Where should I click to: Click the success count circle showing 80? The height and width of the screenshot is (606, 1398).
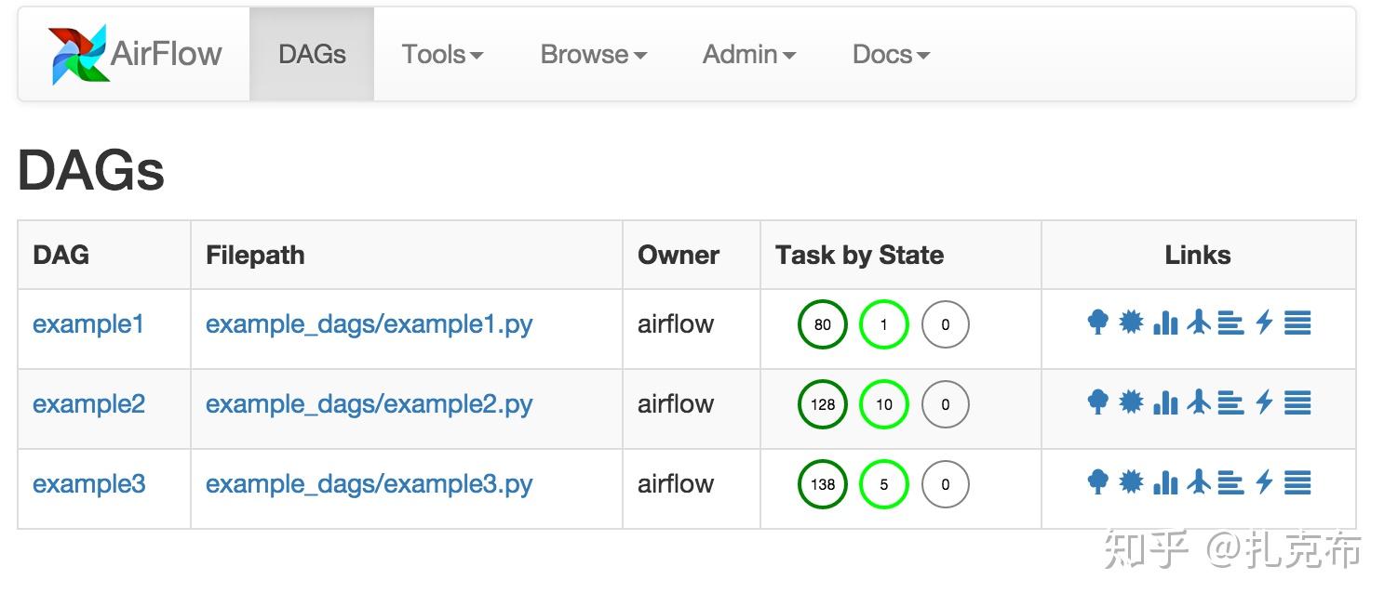(822, 323)
